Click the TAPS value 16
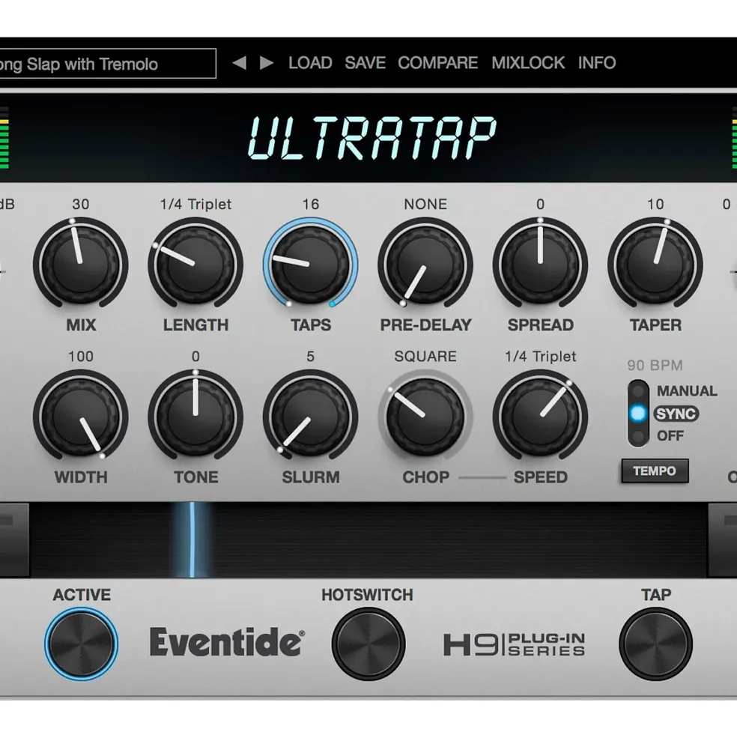The image size is (737, 738). tap(311, 205)
